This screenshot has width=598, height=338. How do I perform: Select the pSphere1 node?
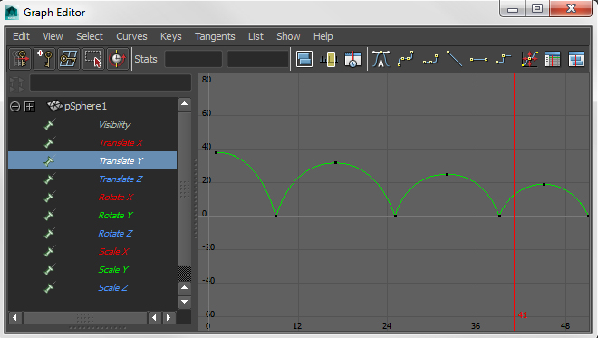coord(85,106)
